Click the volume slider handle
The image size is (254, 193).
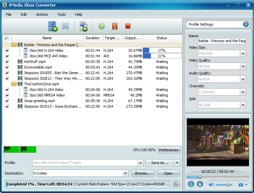click(x=227, y=185)
